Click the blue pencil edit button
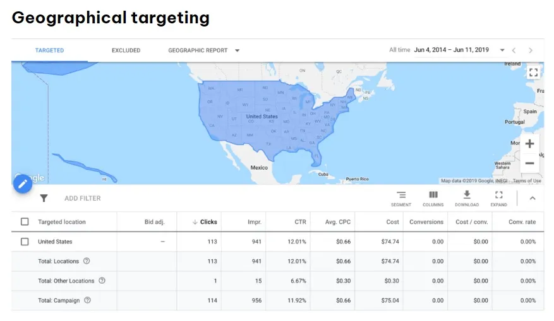The height and width of the screenshot is (321, 554). (x=23, y=184)
